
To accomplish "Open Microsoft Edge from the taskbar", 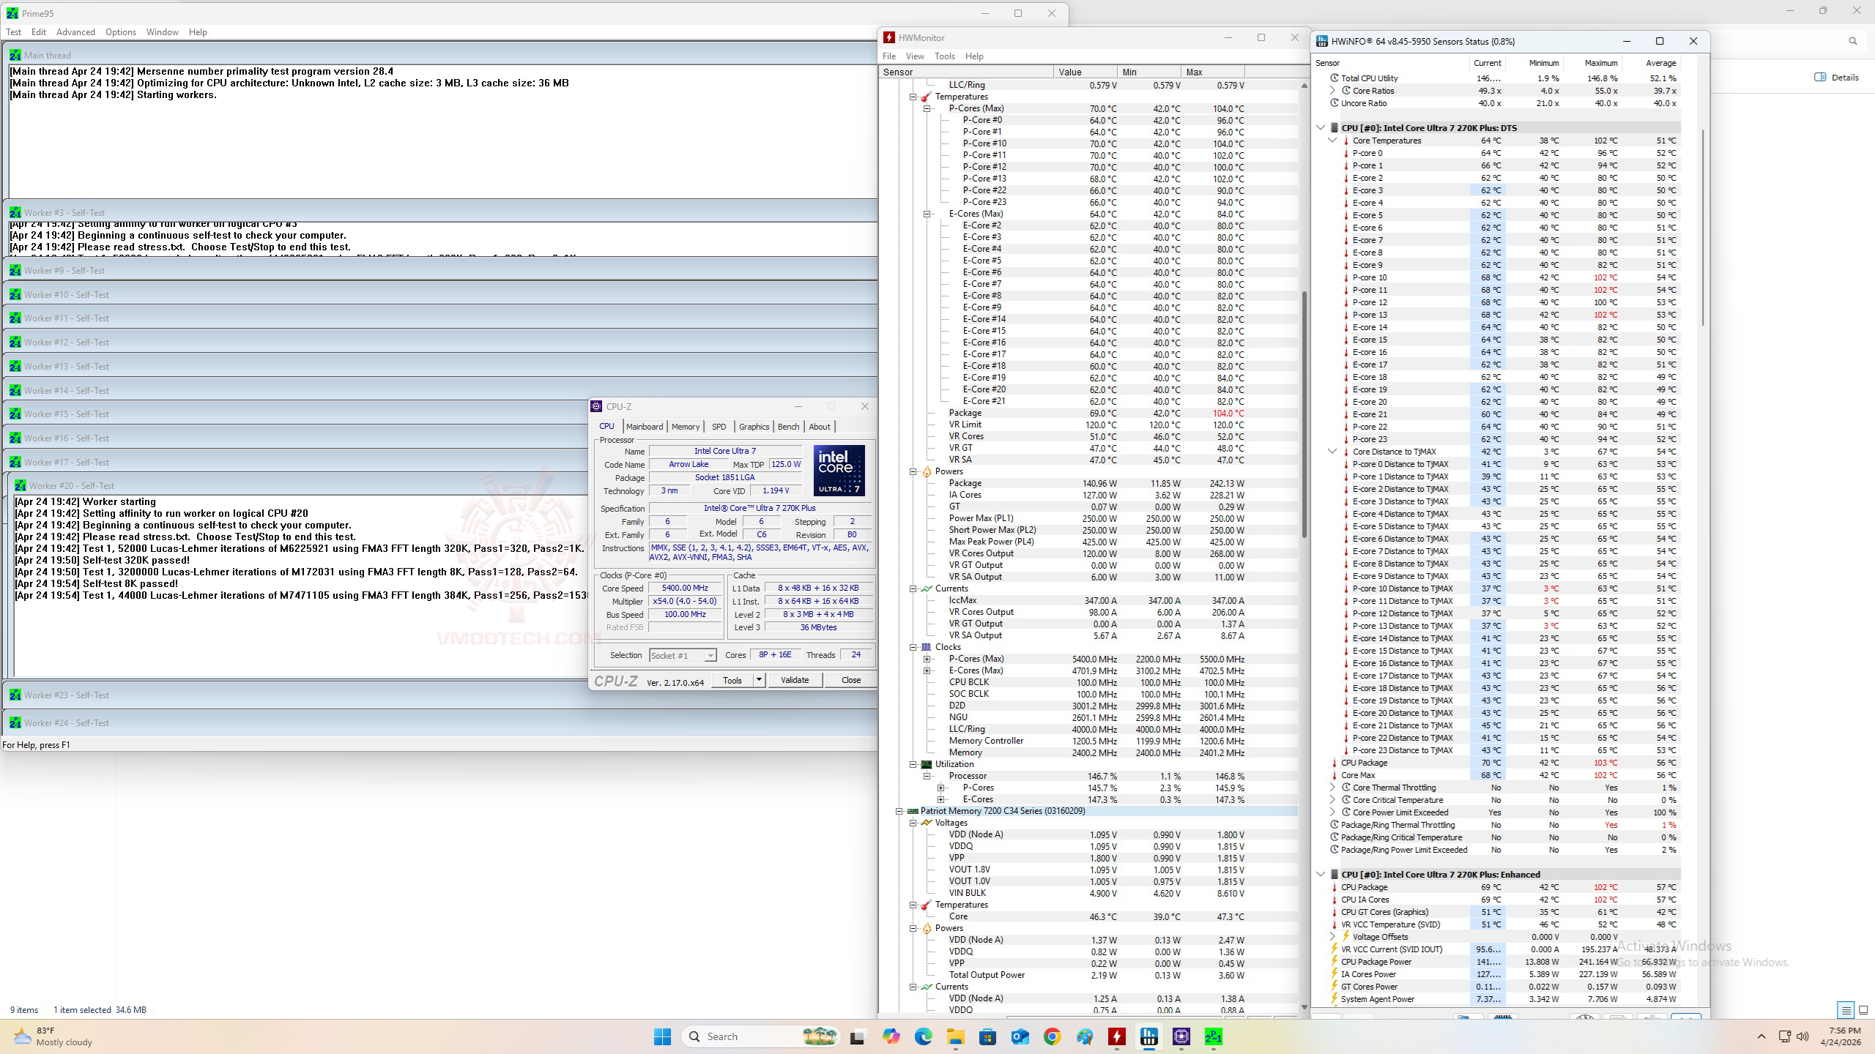I will coord(923,1036).
